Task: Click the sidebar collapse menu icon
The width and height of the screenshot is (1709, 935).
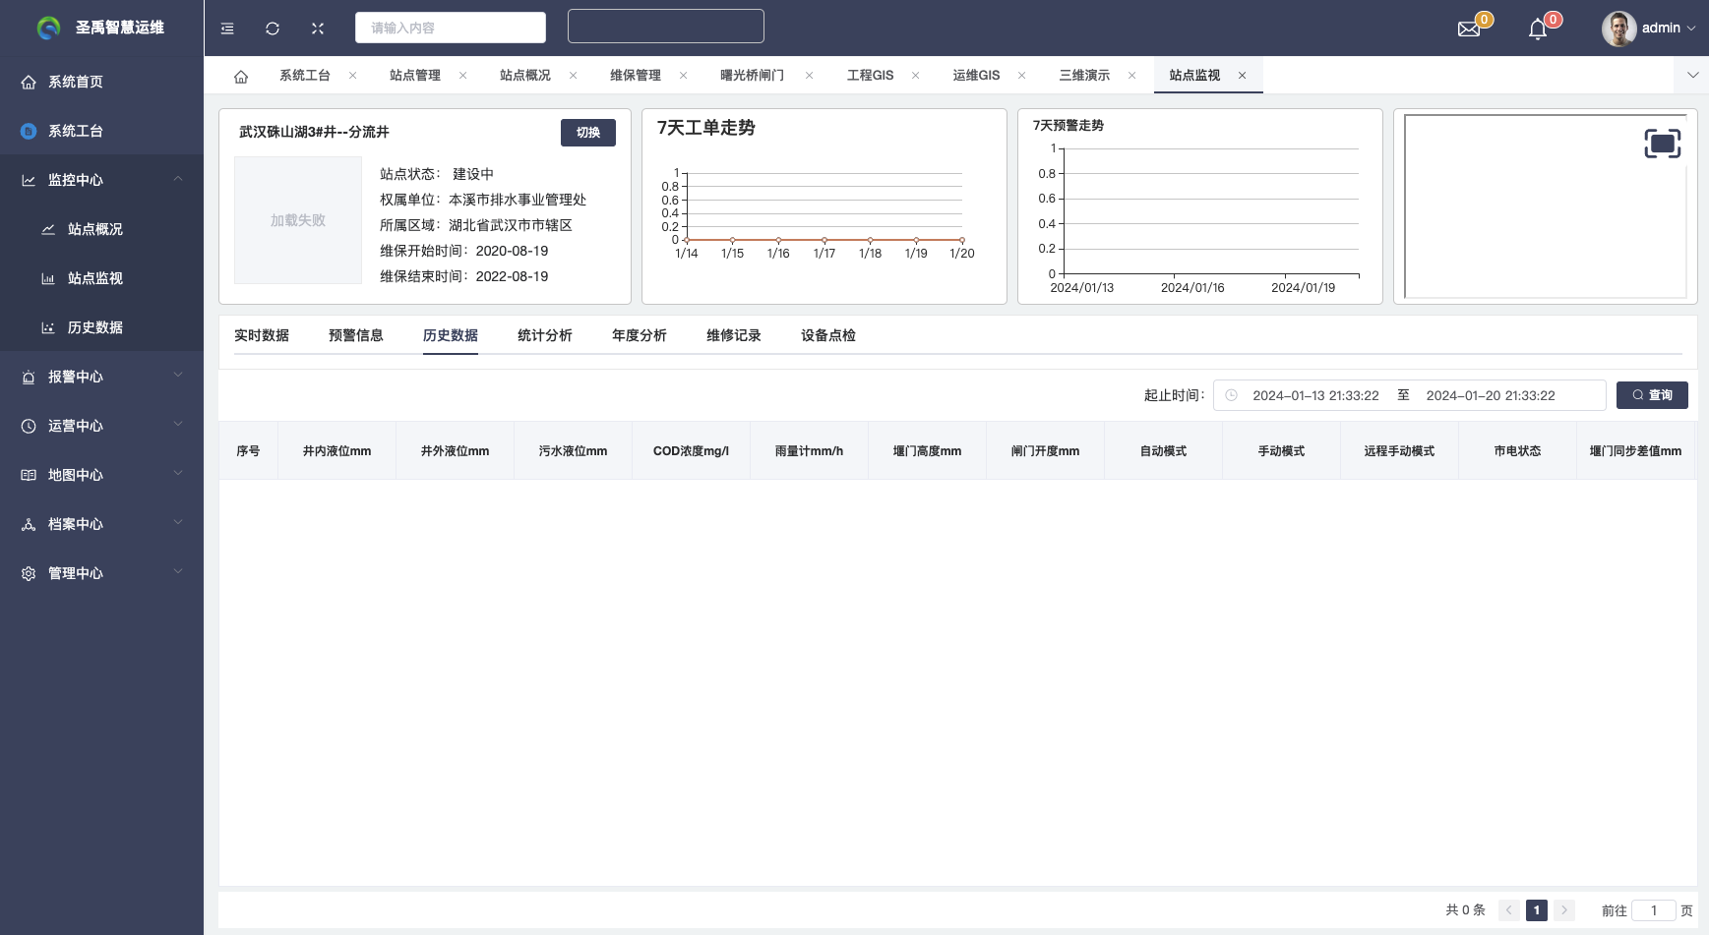Action: click(x=227, y=29)
